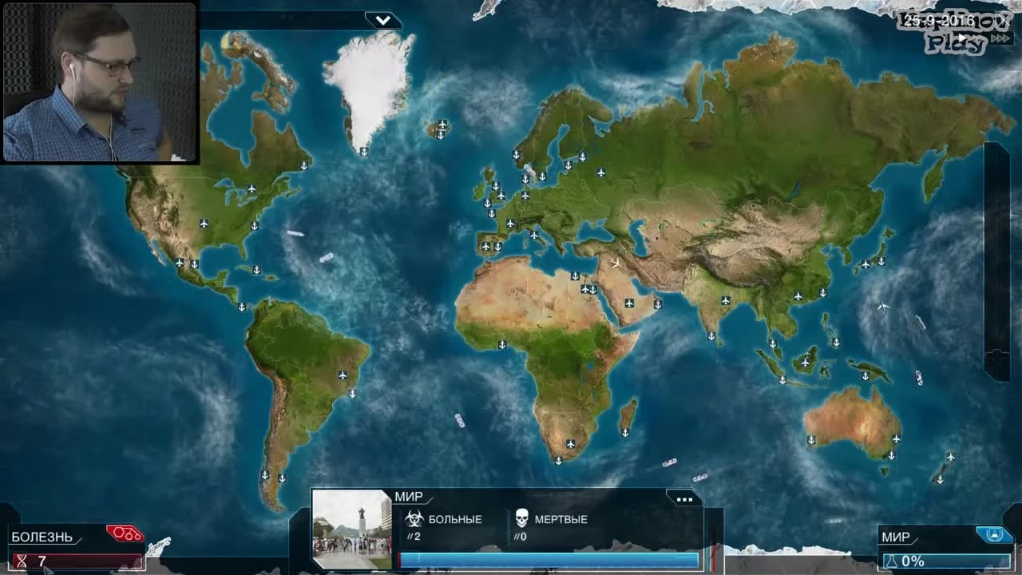Select the South Africa airport icon

571,443
